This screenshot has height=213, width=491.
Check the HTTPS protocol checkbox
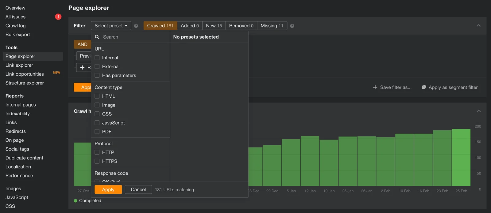click(97, 161)
